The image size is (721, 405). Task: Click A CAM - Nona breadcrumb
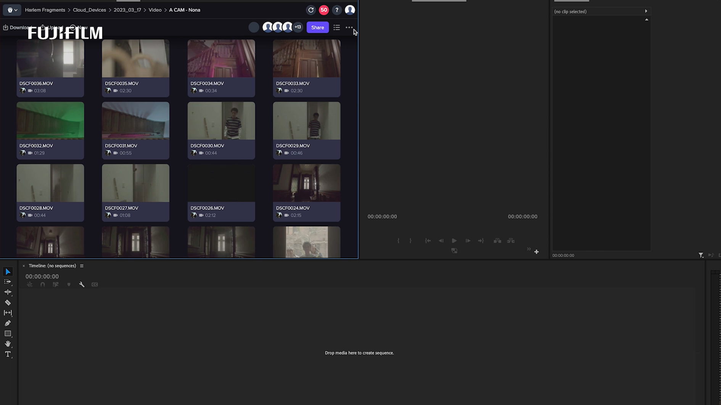185,10
